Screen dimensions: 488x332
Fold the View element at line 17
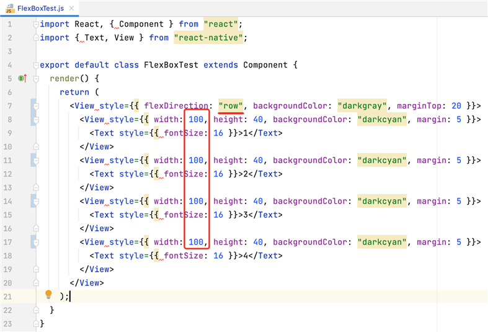point(36,242)
